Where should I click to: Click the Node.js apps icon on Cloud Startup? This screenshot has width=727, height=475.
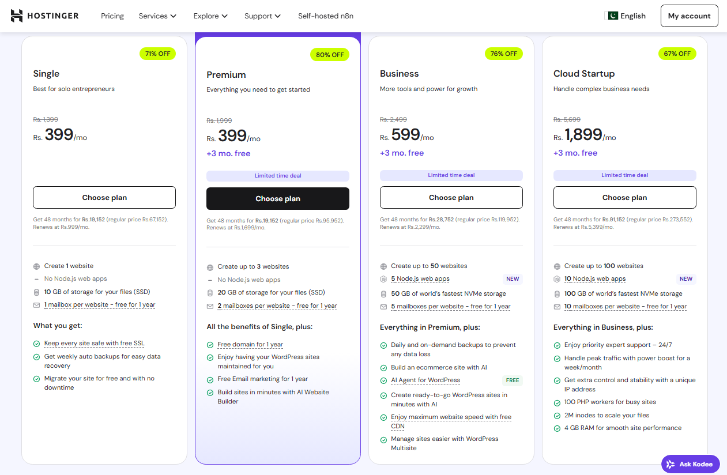(x=556, y=279)
